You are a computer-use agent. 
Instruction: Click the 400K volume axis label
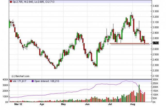tap(5, 79)
